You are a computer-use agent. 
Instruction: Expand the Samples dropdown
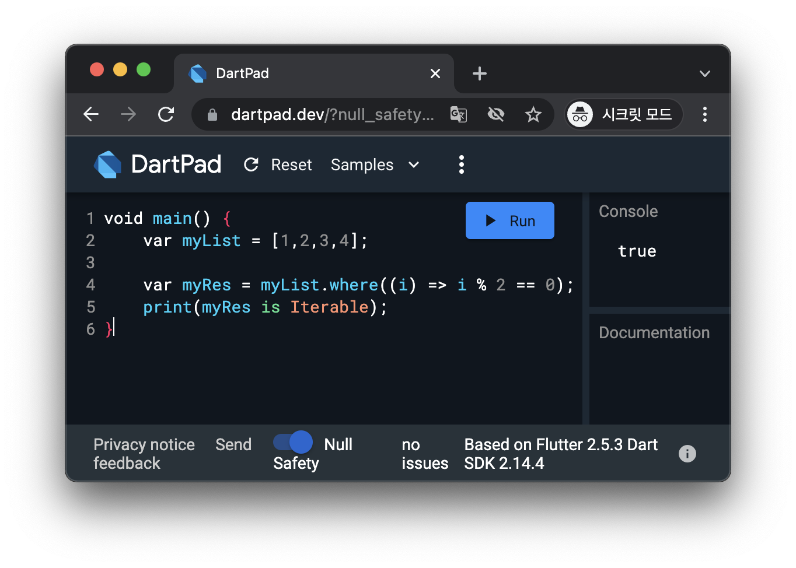coord(375,165)
